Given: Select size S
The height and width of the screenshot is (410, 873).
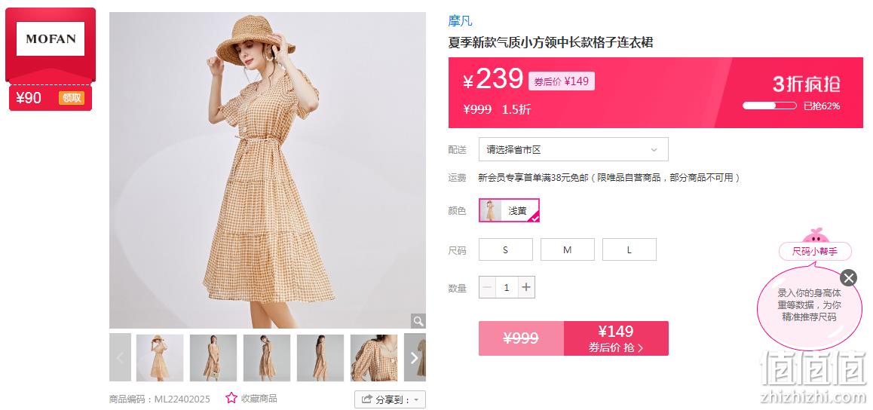Looking at the screenshot, I should (x=506, y=249).
